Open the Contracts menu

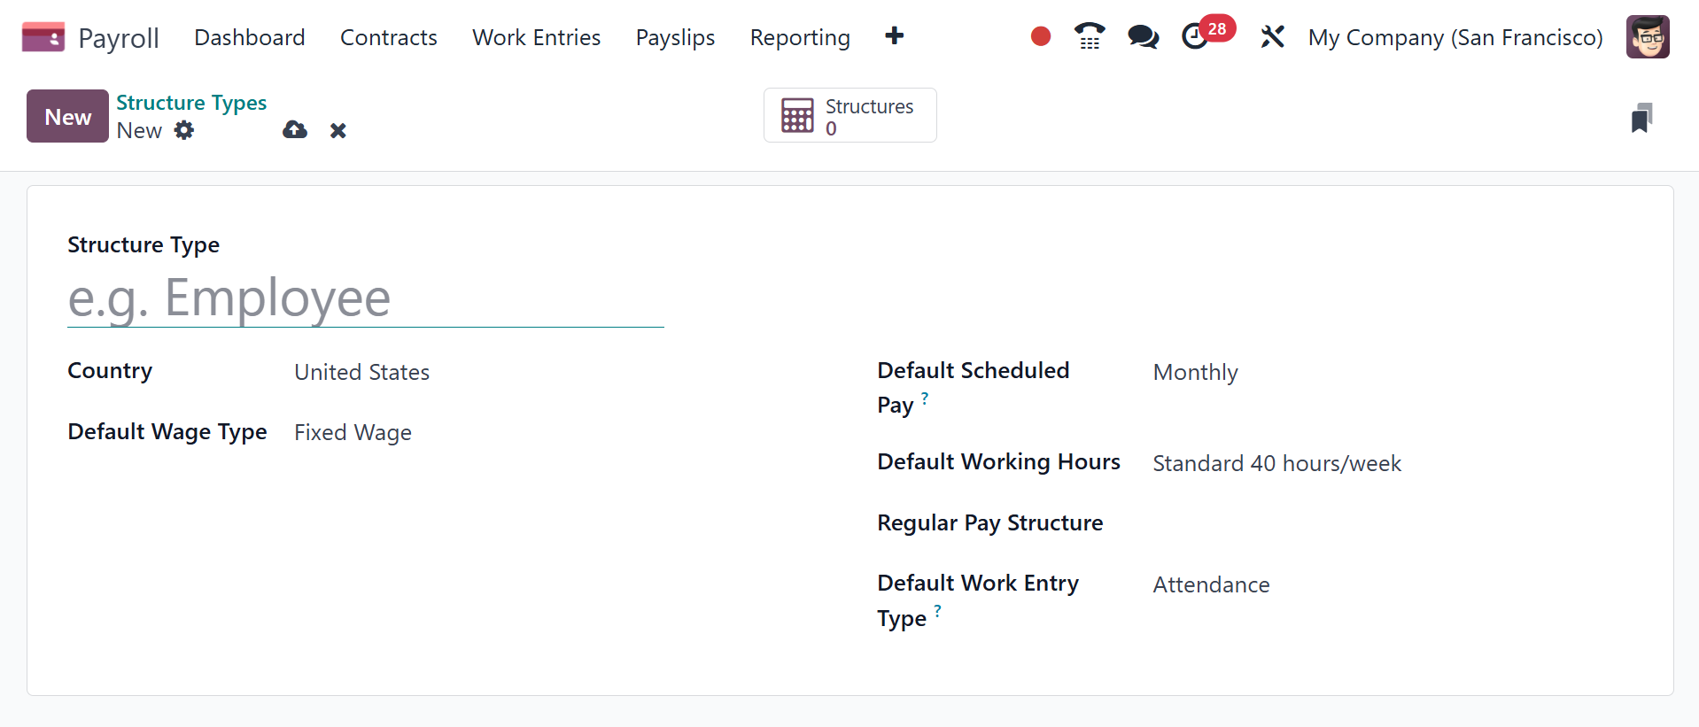coord(388,37)
